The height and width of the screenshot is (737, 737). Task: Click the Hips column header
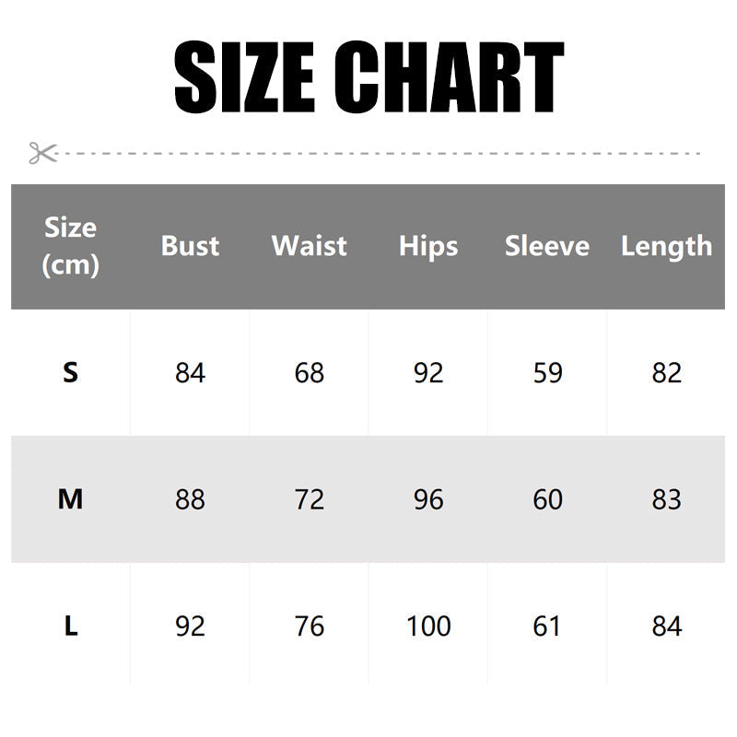point(428,246)
